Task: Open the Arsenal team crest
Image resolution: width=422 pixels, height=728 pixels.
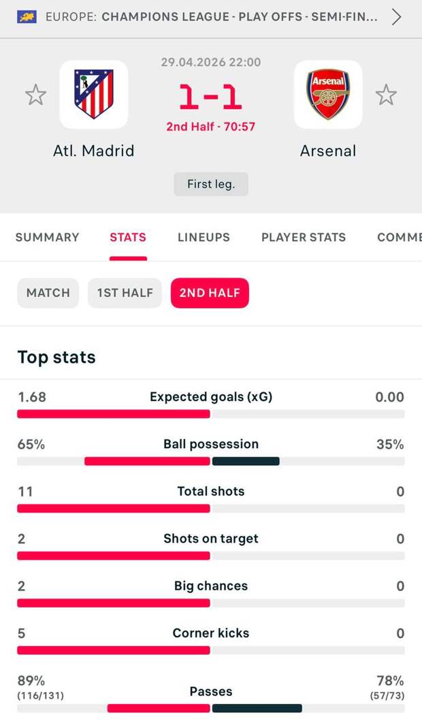Action: pos(328,95)
